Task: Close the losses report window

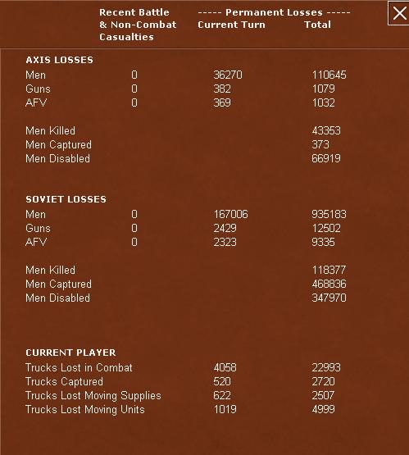Action: [x=399, y=13]
